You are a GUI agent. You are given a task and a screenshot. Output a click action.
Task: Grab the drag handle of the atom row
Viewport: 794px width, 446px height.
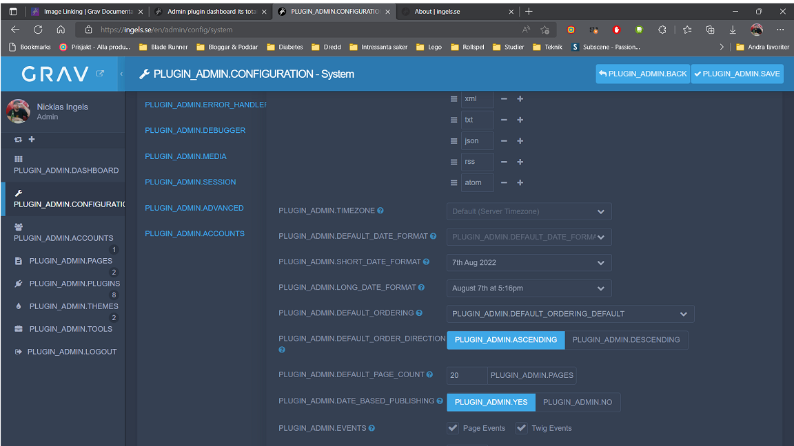tap(454, 183)
